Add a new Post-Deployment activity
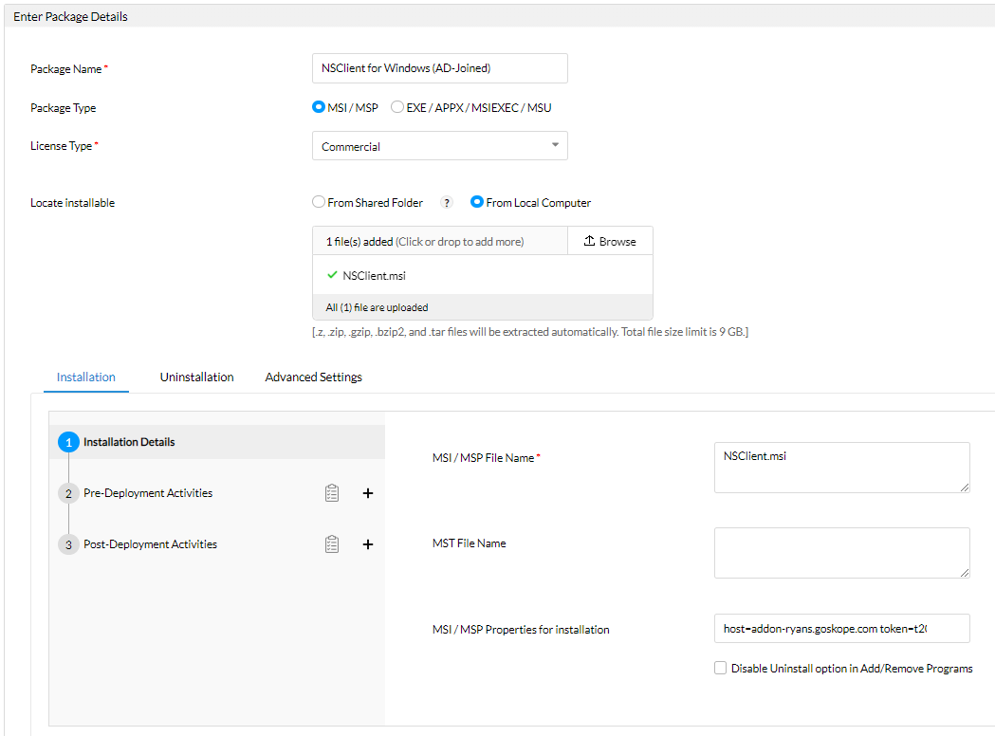The width and height of the screenshot is (995, 736). 368,543
